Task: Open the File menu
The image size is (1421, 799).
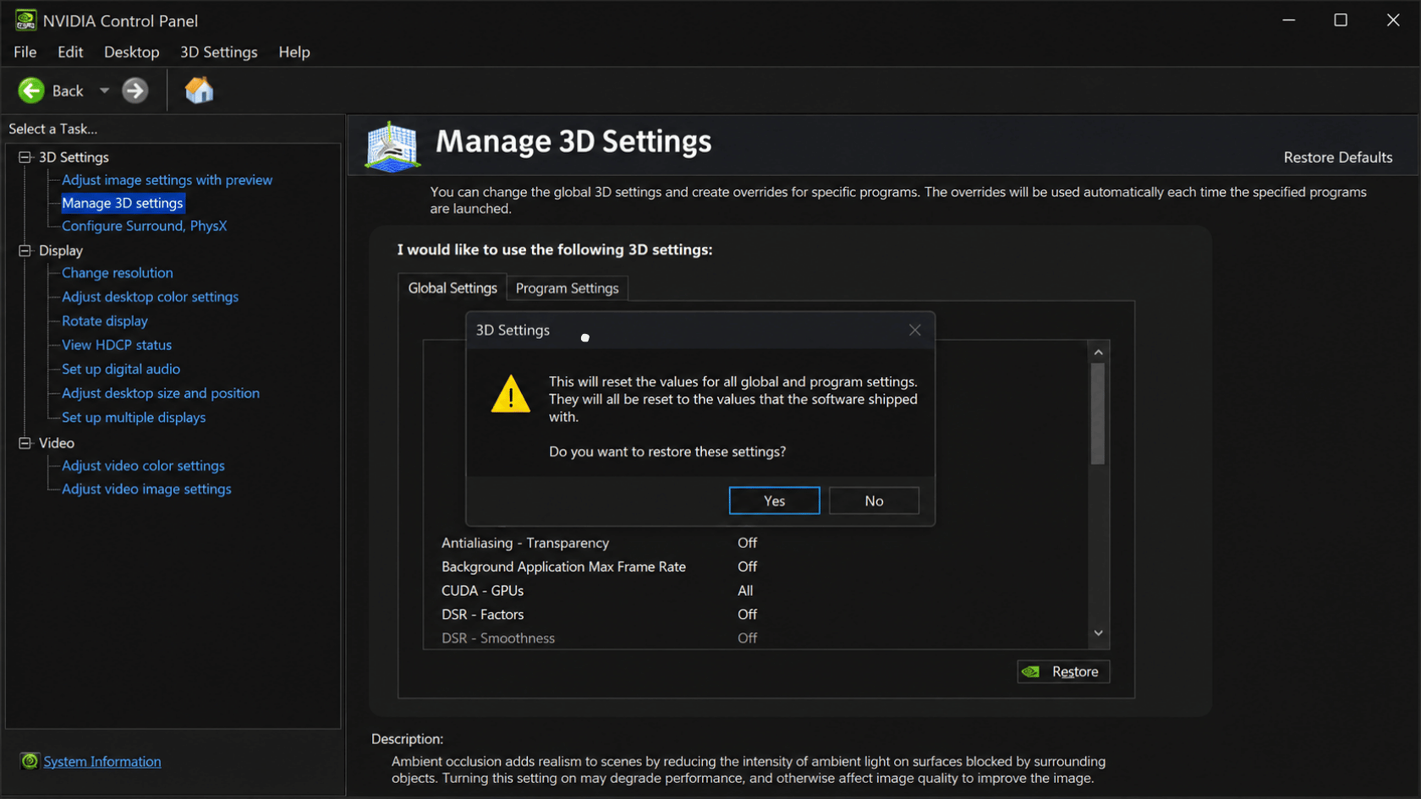Action: pos(25,52)
